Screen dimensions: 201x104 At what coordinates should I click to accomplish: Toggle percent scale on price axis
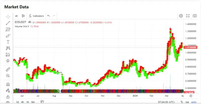(x=182, y=102)
